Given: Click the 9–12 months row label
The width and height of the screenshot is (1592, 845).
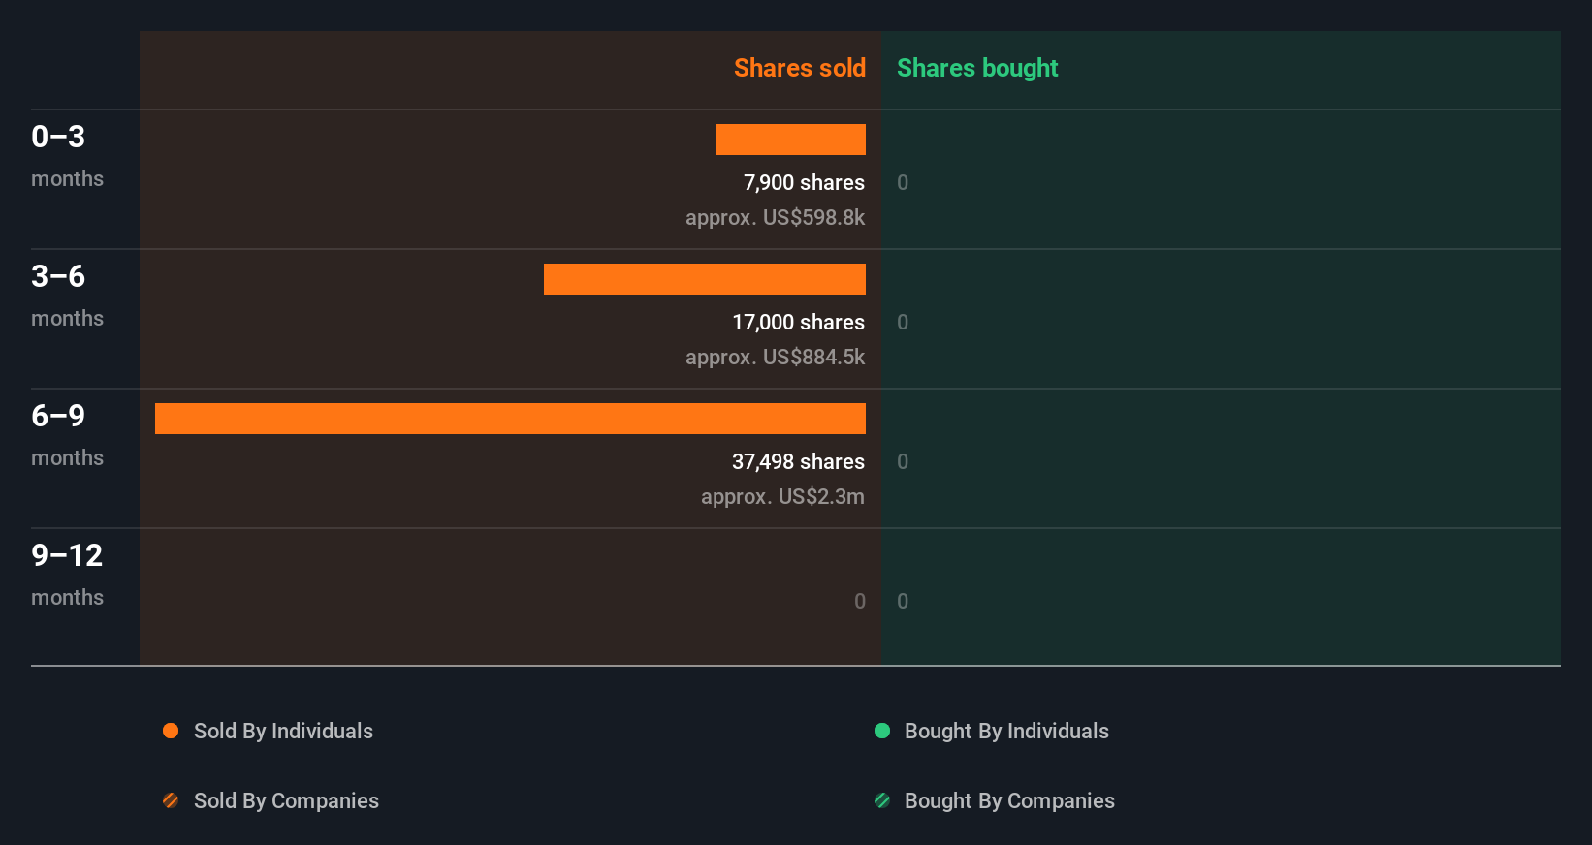Looking at the screenshot, I should [x=67, y=574].
